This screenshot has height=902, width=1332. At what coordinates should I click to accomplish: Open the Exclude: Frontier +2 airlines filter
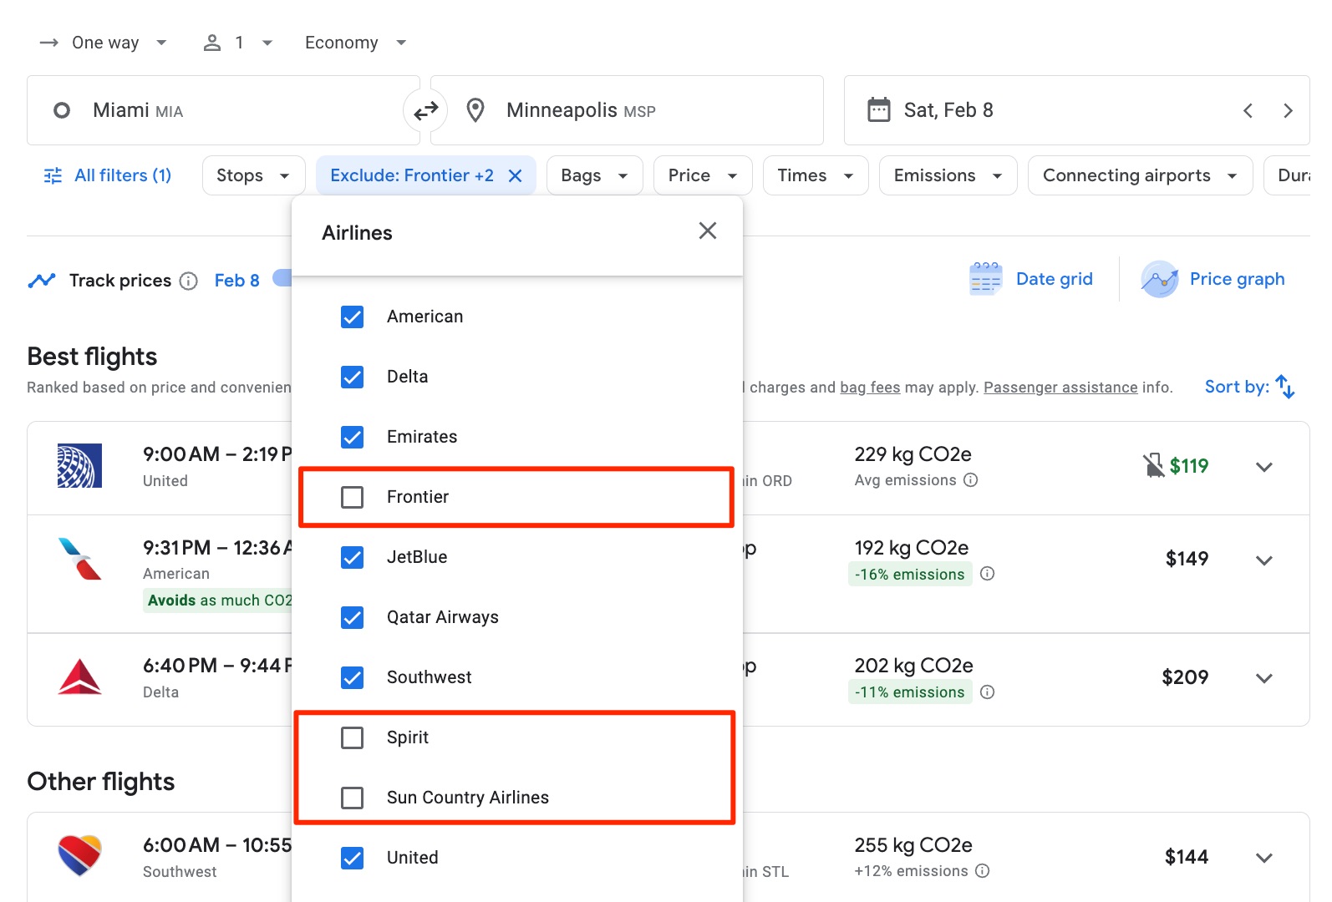pos(411,175)
